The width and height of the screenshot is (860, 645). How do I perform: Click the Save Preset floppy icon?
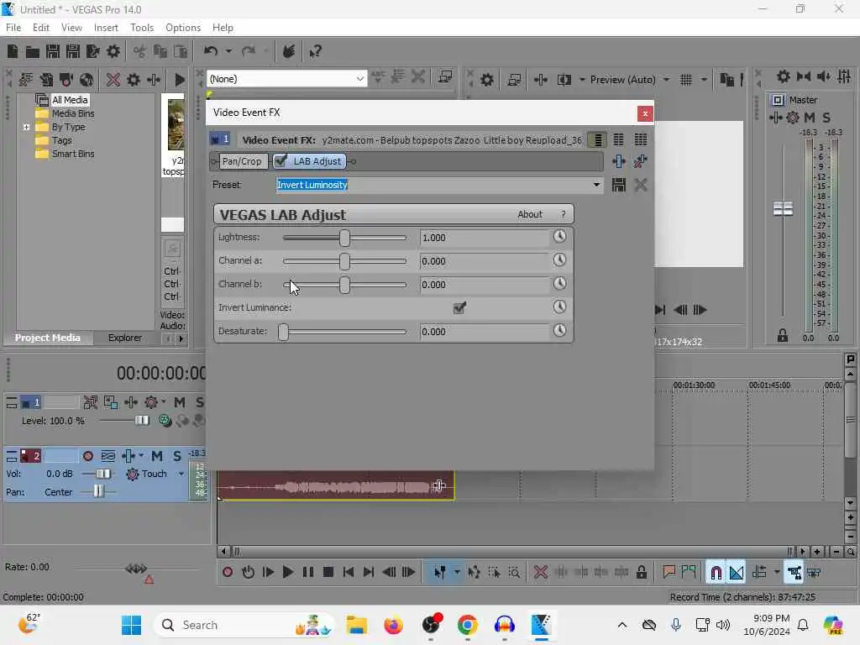point(619,185)
